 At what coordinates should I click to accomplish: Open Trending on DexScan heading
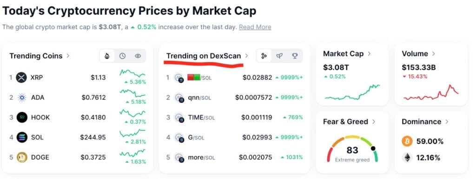[204, 56]
